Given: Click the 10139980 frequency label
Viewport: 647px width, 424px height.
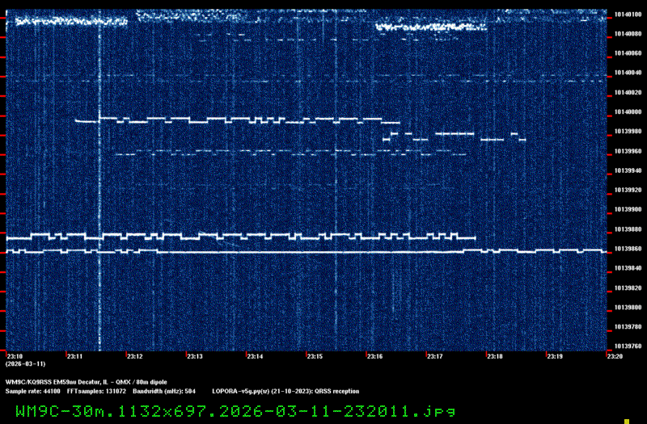Looking at the screenshot, I should [628, 132].
